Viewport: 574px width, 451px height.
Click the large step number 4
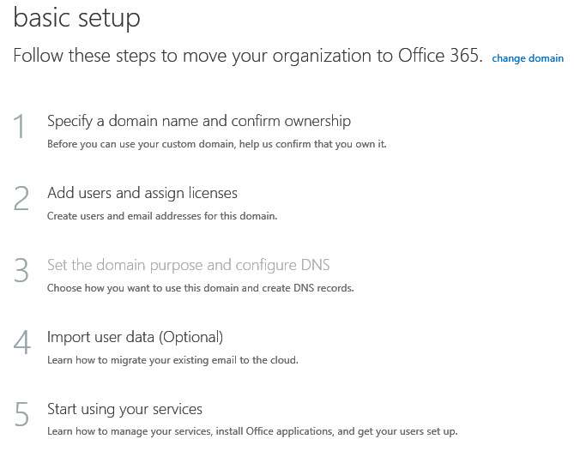pos(21,344)
